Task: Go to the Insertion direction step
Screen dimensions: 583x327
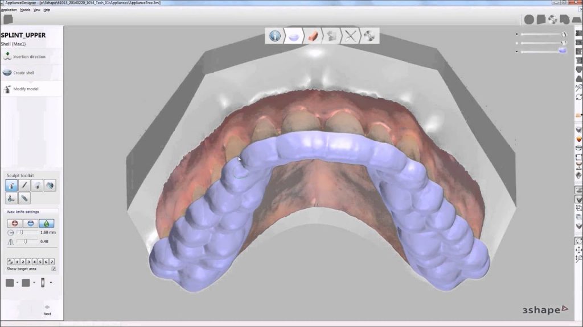Action: click(x=29, y=57)
